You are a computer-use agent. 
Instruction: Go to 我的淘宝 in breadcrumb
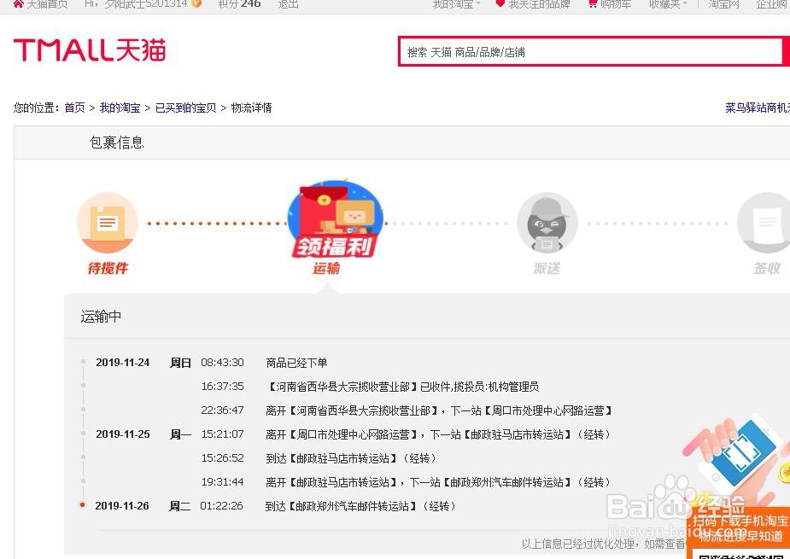(120, 108)
